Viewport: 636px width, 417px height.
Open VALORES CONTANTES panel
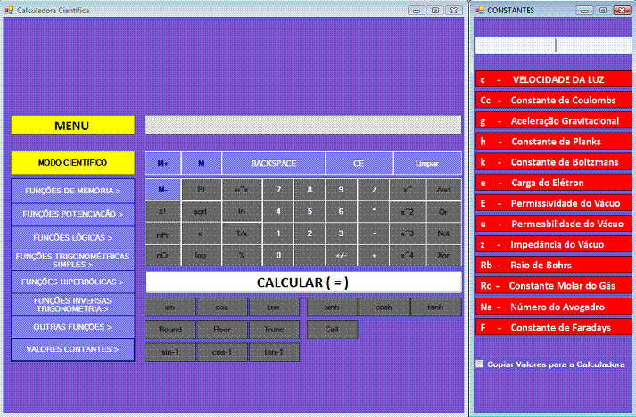pyautogui.click(x=72, y=349)
